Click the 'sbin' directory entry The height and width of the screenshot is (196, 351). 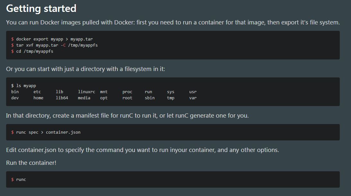tap(150, 98)
